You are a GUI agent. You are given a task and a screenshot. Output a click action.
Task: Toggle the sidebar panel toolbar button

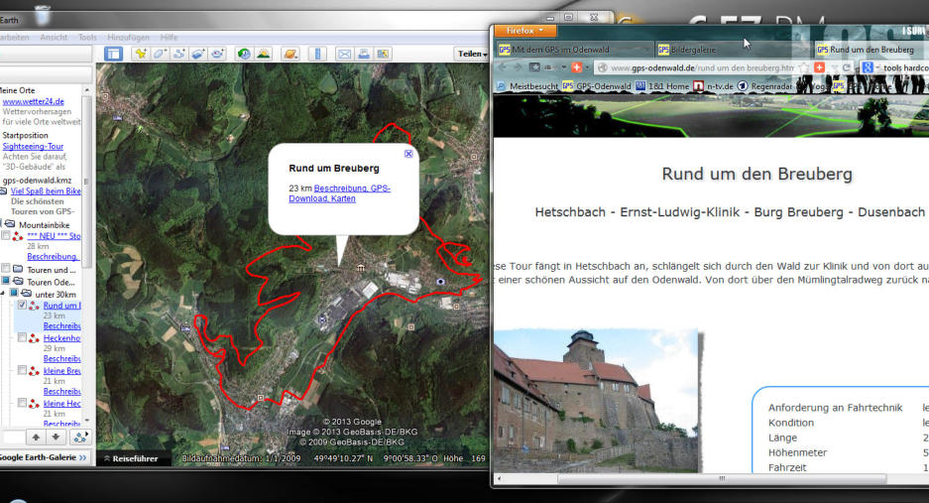click(x=115, y=54)
